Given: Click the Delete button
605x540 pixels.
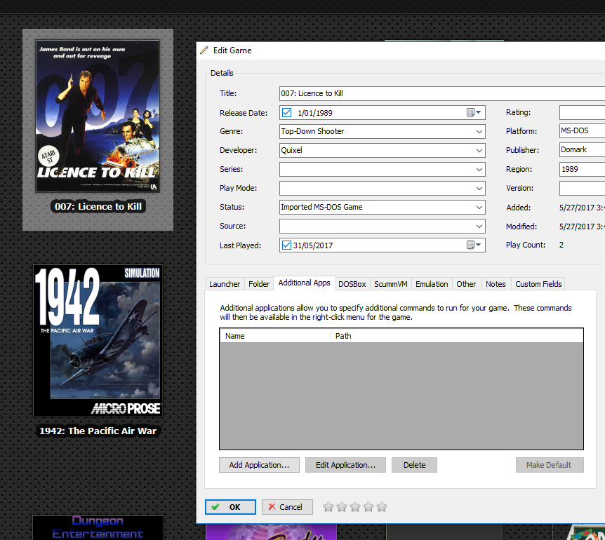Looking at the screenshot, I should (414, 465).
